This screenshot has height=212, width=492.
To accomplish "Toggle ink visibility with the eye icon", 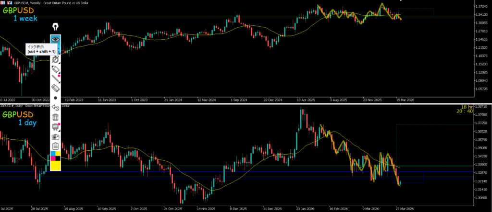I will tap(56, 39).
